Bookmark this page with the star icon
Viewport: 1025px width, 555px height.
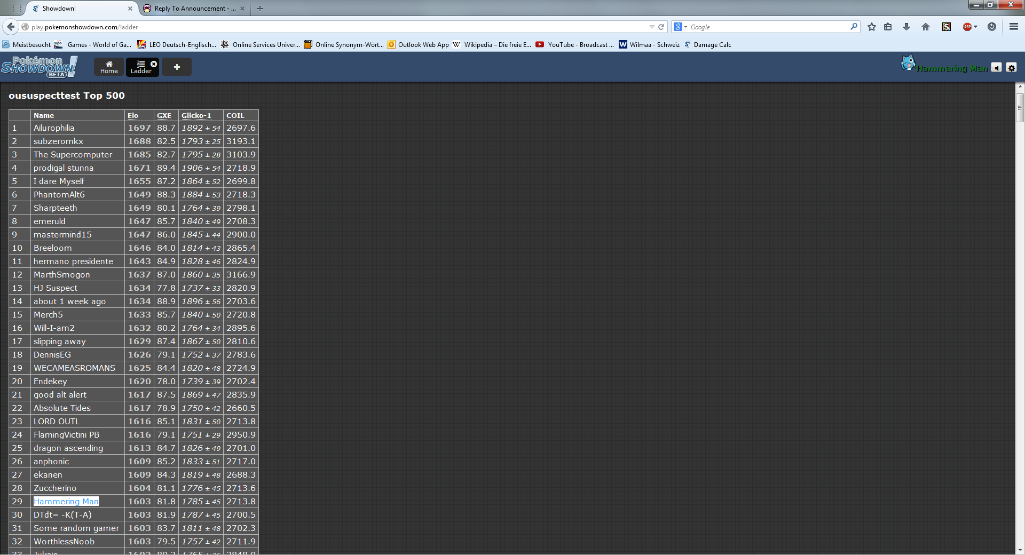[x=872, y=27]
